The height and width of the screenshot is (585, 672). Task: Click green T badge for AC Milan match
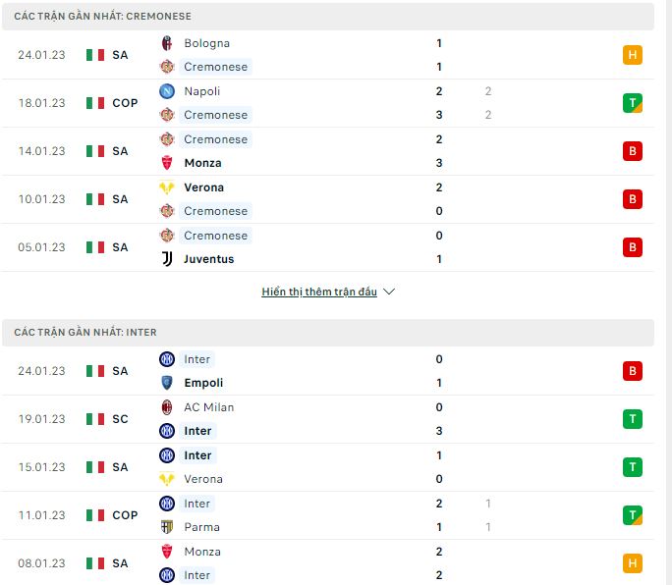pyautogui.click(x=632, y=419)
